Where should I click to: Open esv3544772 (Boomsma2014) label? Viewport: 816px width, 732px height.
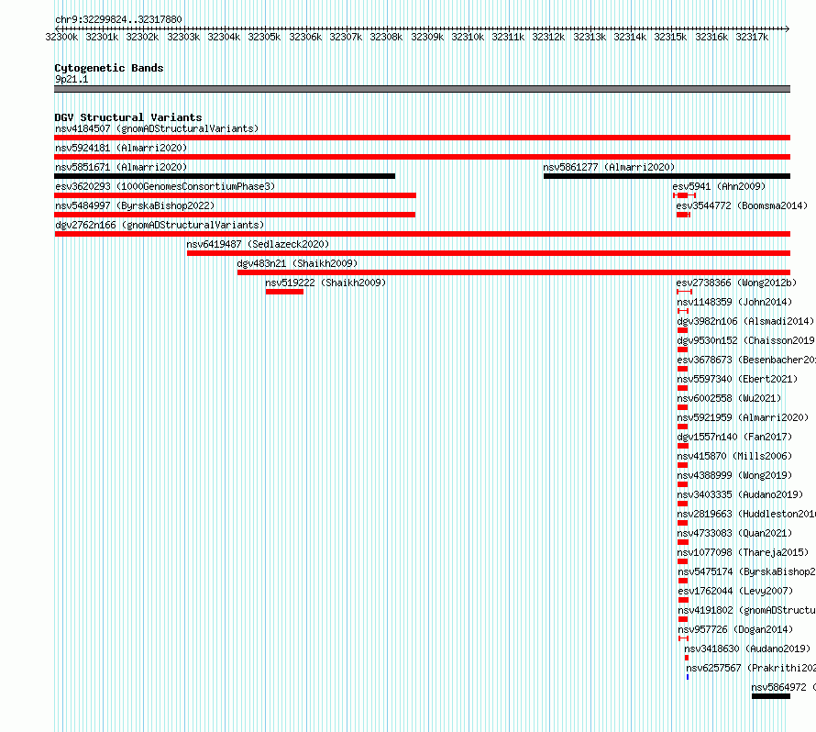pos(742,205)
